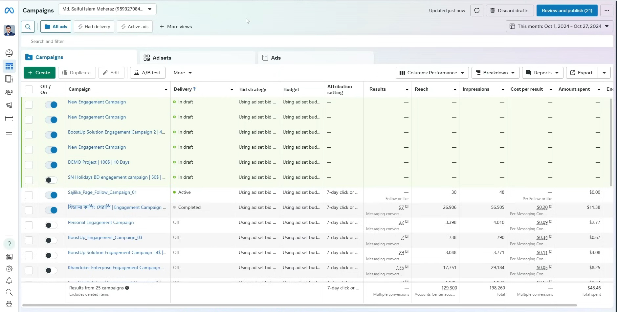Open Billing card icon in sidebar

click(x=9, y=119)
